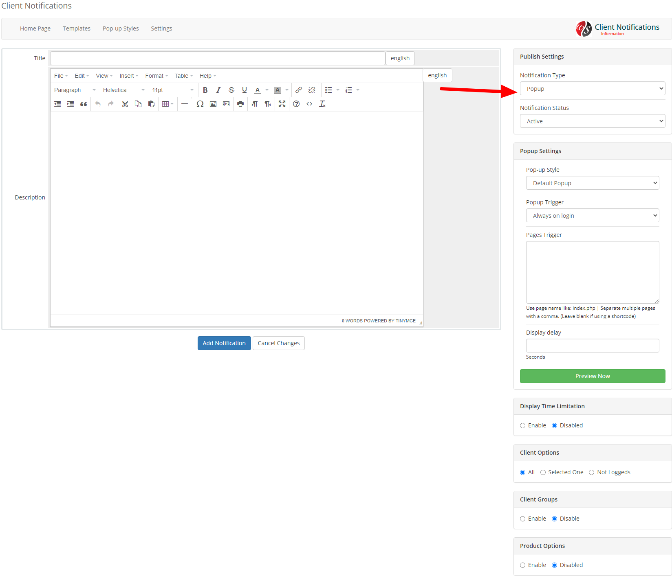Enable Client Groups

pos(522,519)
